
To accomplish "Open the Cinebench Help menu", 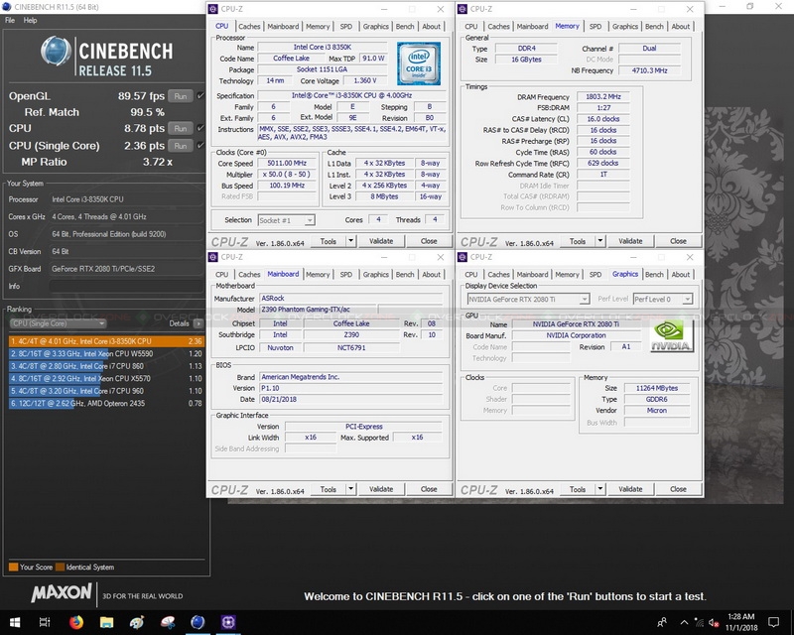I will pos(30,20).
